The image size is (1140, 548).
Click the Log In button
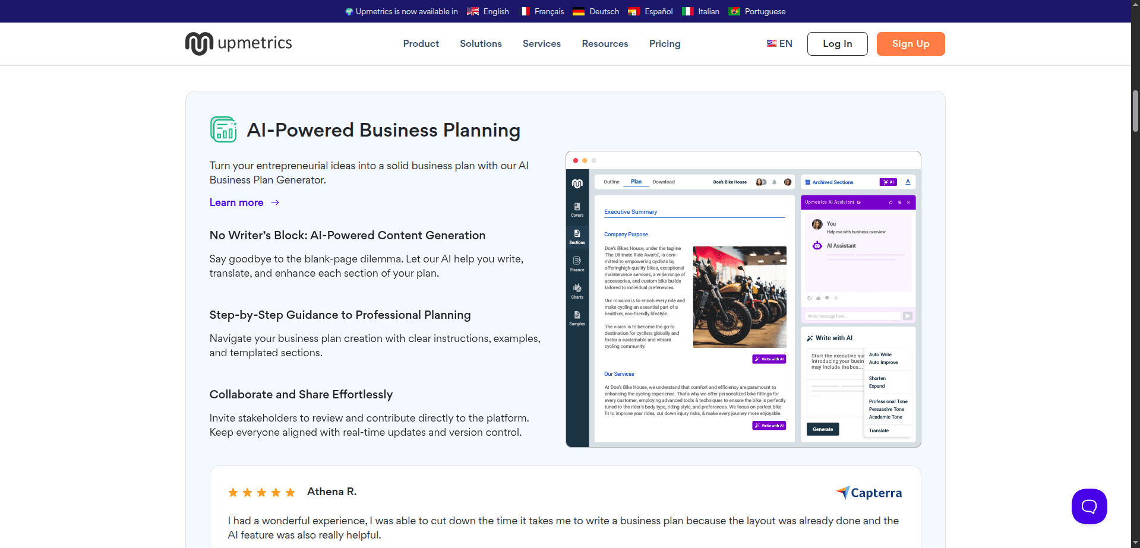click(x=837, y=44)
